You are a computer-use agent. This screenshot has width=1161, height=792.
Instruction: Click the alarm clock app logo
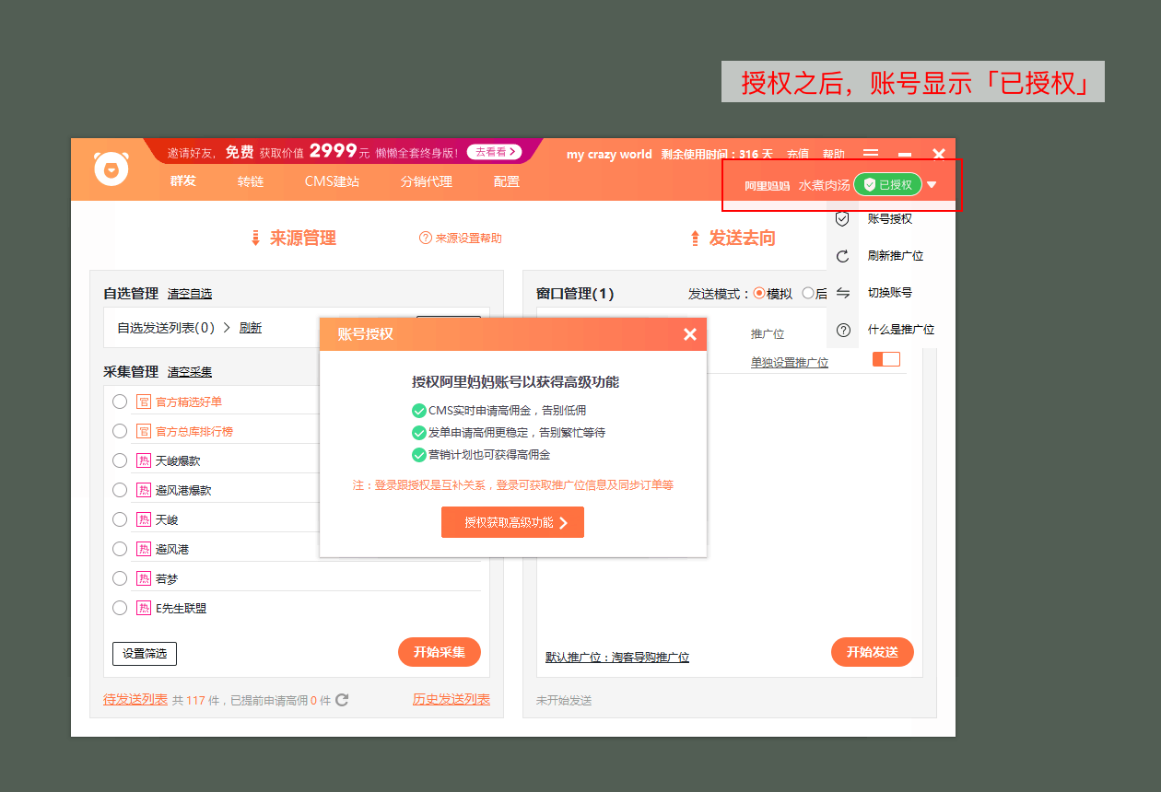click(x=111, y=169)
